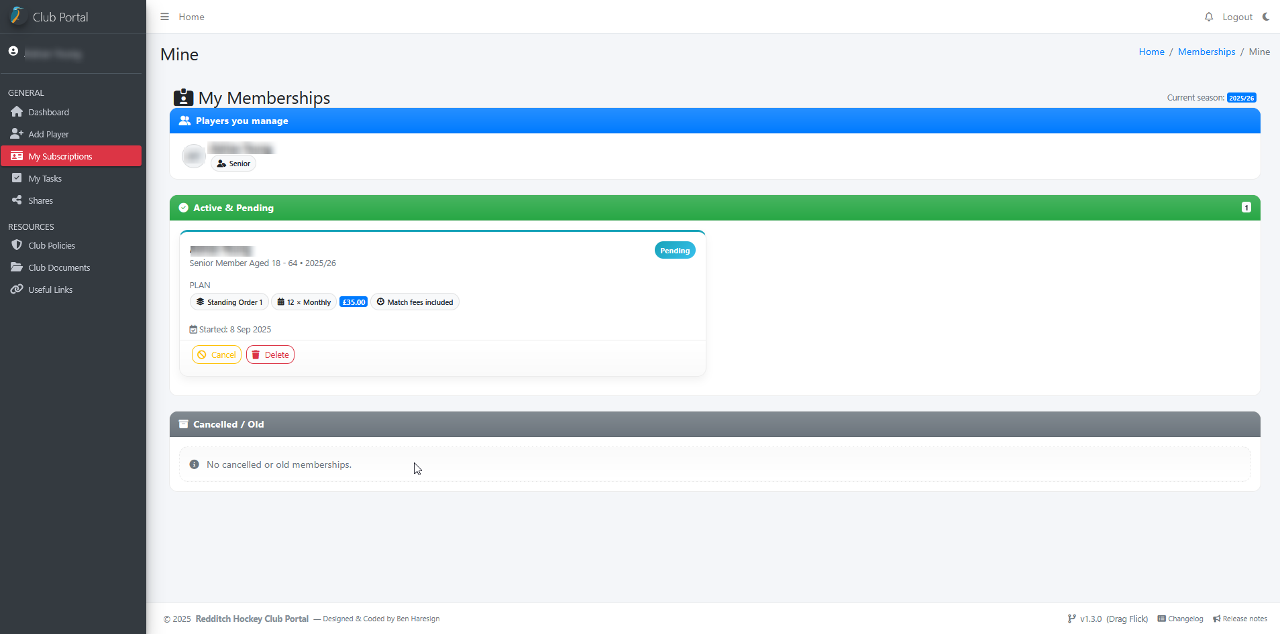
Task: Delete the pending membership
Action: point(270,355)
